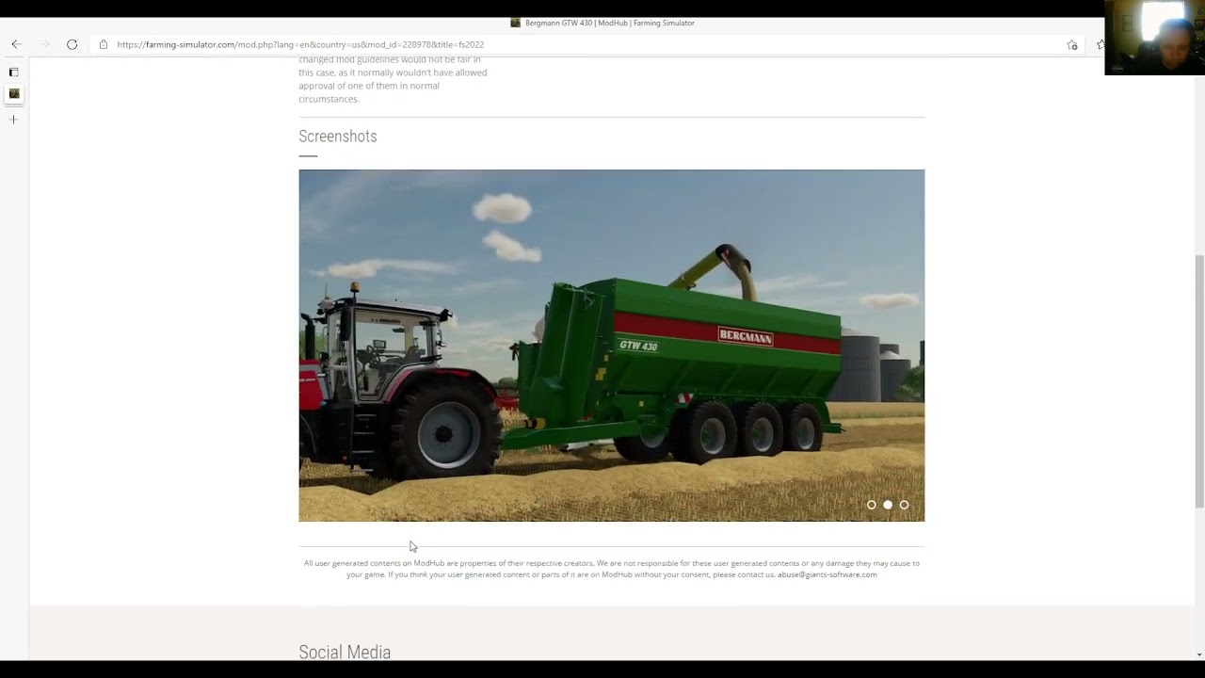The height and width of the screenshot is (678, 1205).
Task: Open the tab actions menu icon in sidebar
Action: [13, 72]
